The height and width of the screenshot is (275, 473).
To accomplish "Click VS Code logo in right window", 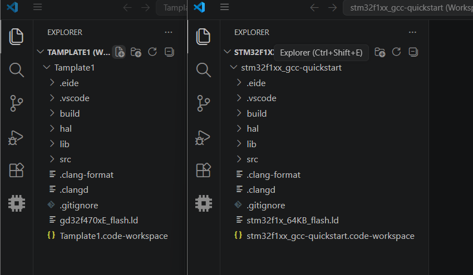I will click(199, 7).
